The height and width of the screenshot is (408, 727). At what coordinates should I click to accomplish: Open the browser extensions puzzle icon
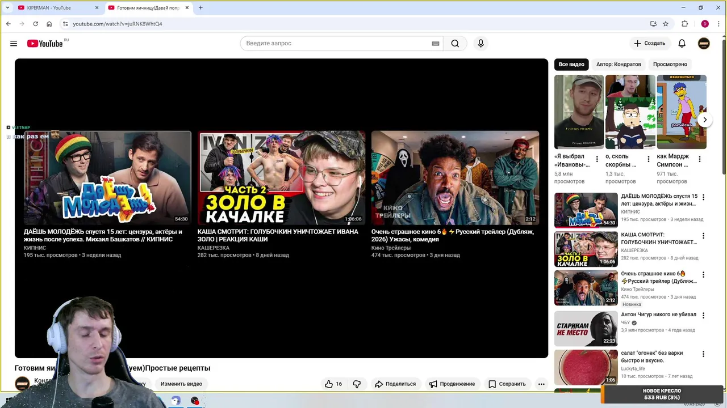(x=684, y=24)
